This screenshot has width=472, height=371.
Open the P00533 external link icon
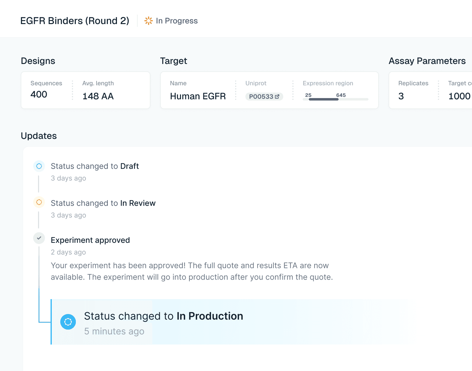tap(277, 97)
